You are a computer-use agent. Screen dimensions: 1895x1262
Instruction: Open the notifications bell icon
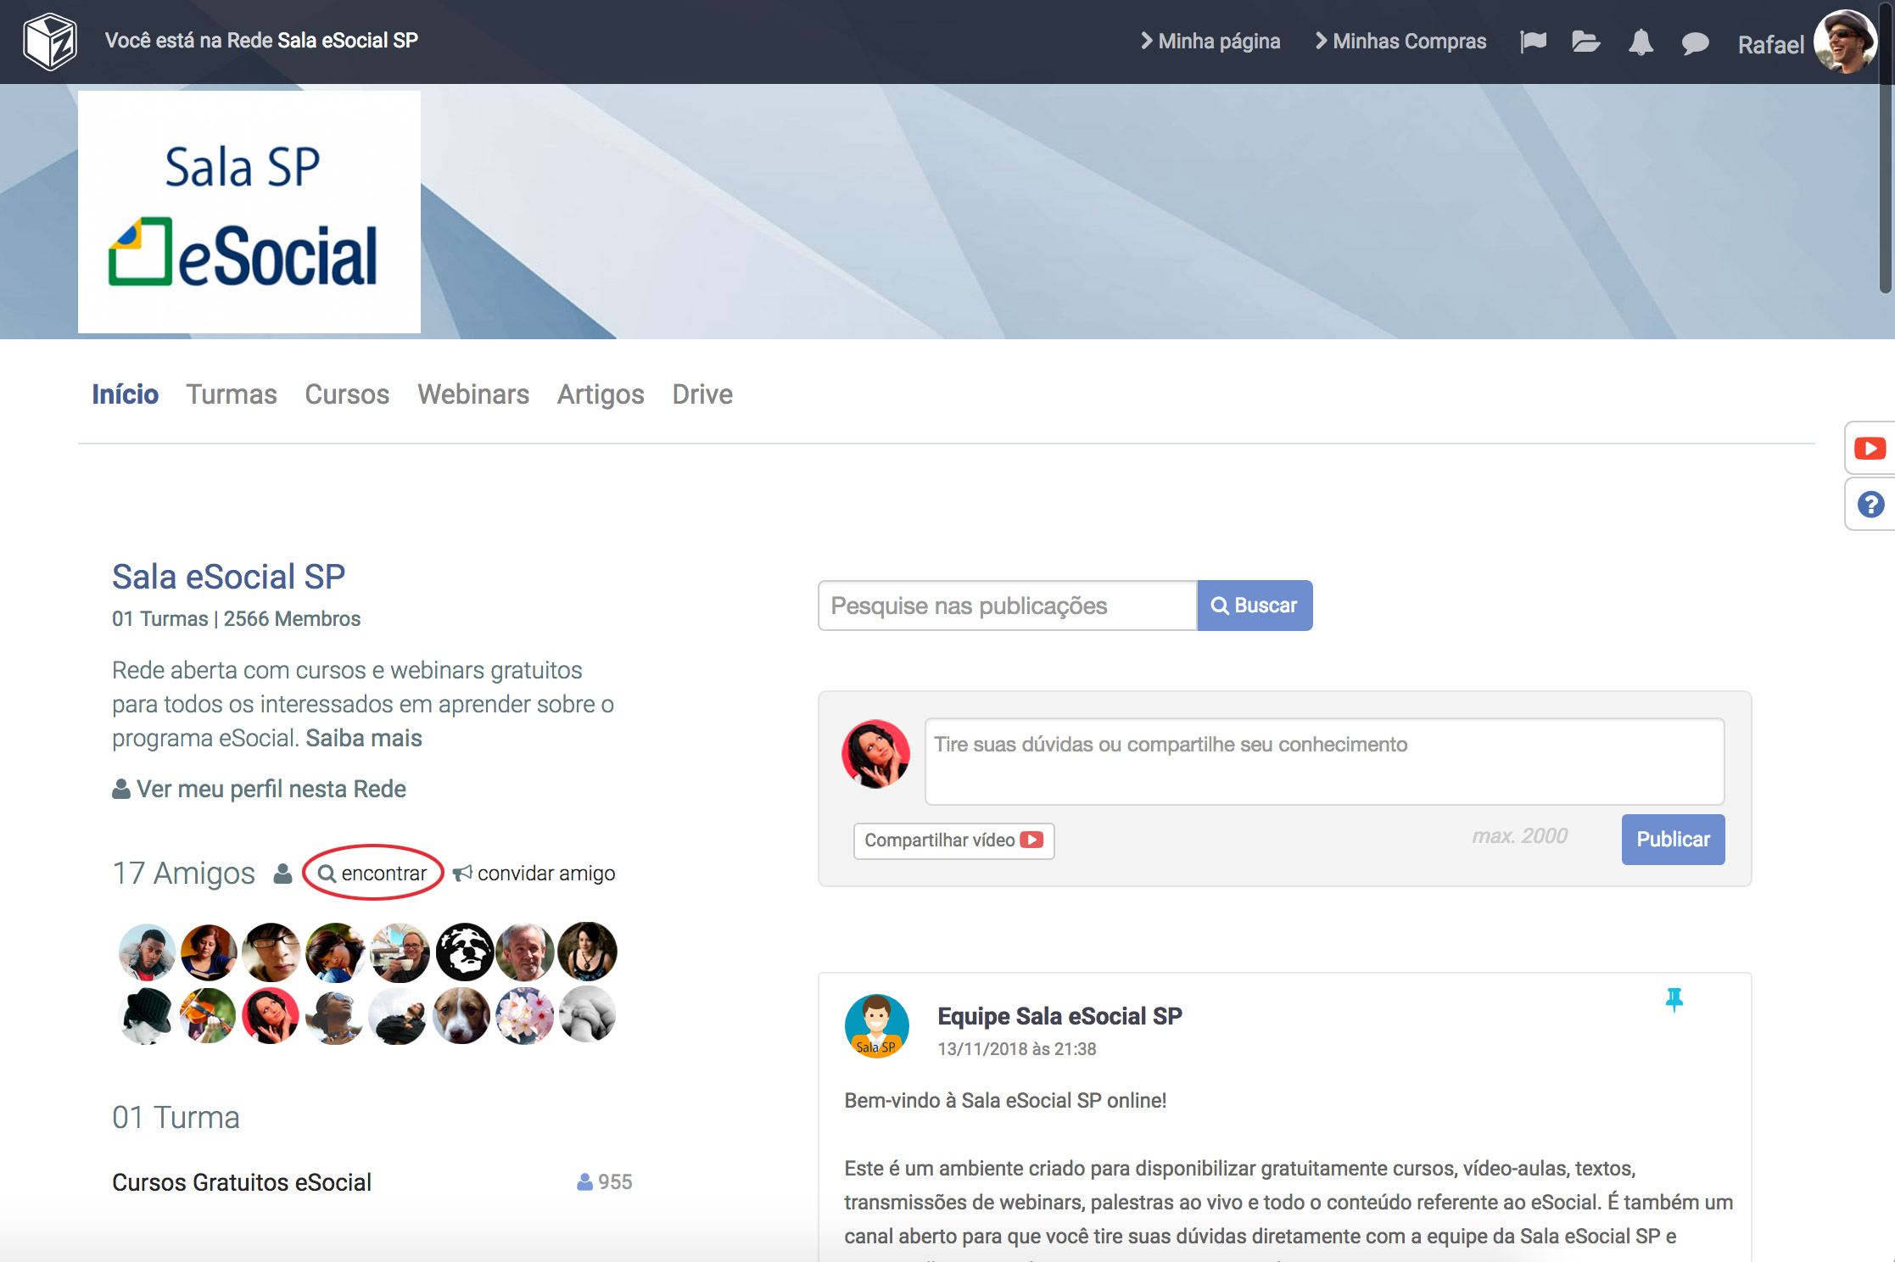1641,42
